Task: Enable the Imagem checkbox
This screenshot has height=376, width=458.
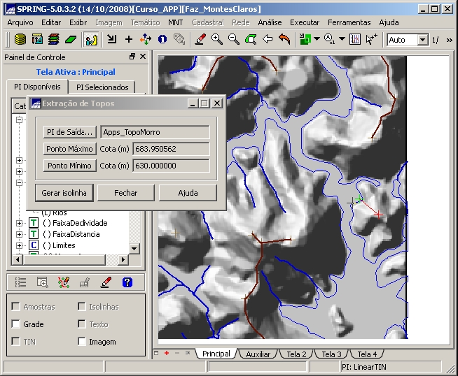Action: [82, 342]
